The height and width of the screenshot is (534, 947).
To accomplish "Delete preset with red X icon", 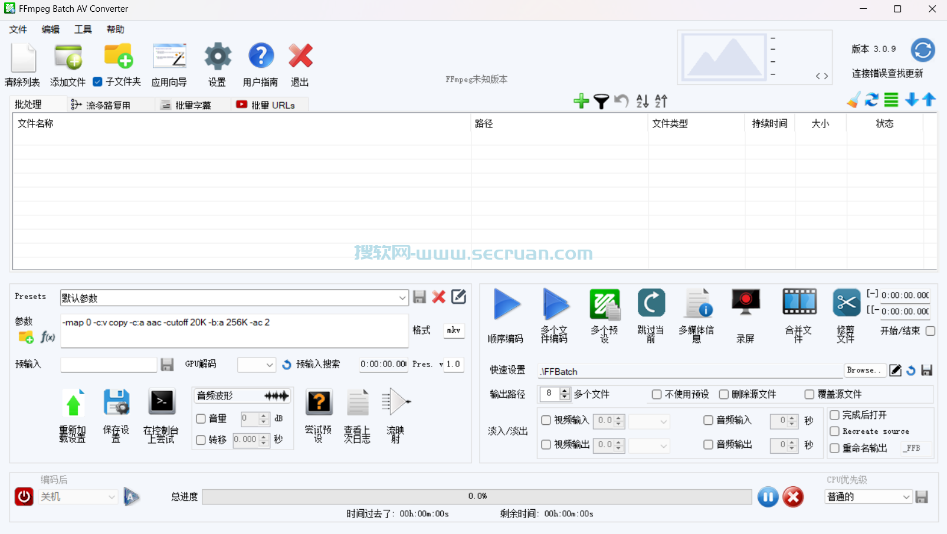I will coord(438,297).
